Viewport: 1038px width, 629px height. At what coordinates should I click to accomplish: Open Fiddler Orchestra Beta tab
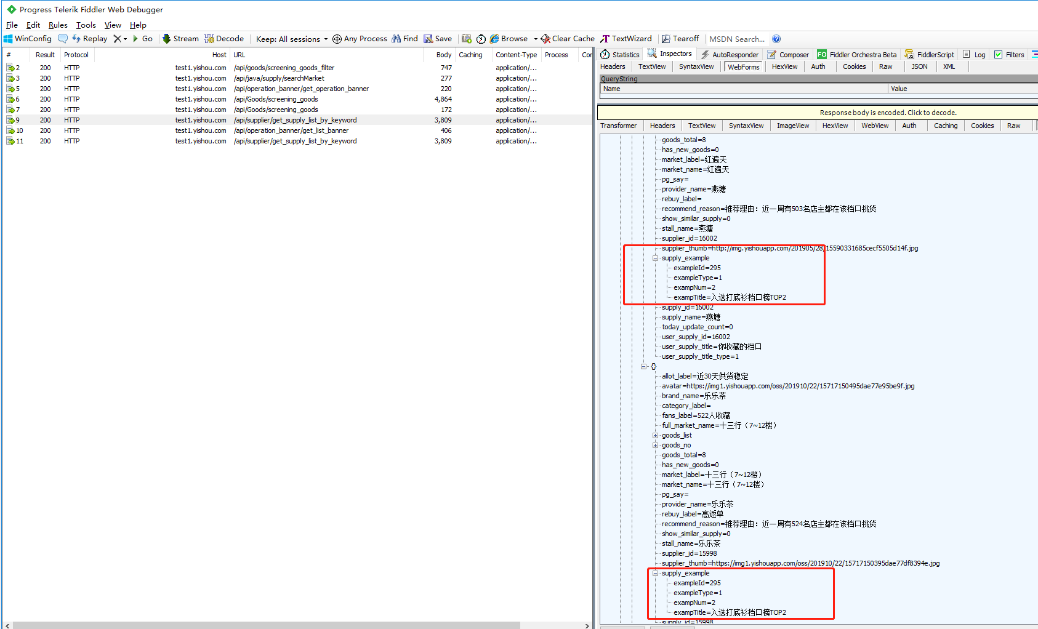coord(857,55)
